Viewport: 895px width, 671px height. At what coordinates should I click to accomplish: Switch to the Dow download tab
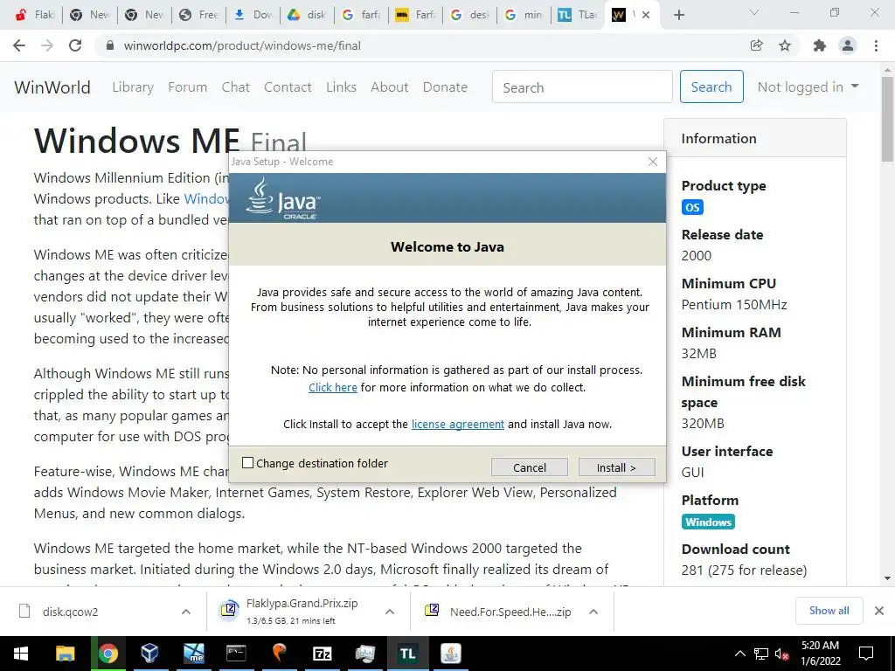[x=254, y=15]
